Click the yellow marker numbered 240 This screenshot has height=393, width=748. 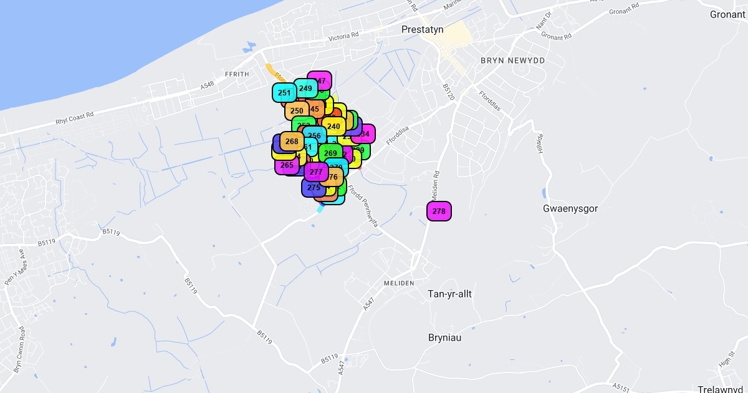coord(333,126)
